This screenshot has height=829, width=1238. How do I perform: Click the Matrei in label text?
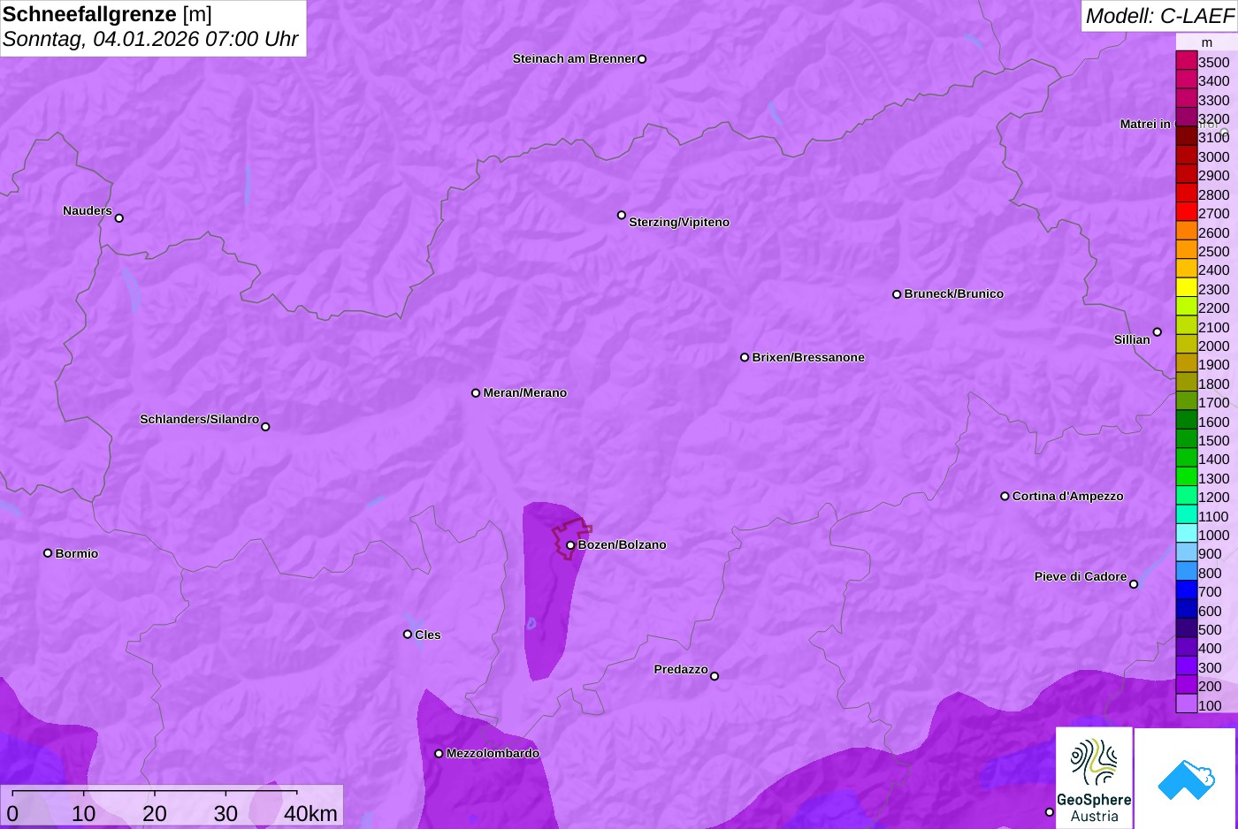pos(1145,124)
